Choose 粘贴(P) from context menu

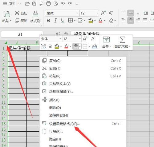[x=83, y=76]
